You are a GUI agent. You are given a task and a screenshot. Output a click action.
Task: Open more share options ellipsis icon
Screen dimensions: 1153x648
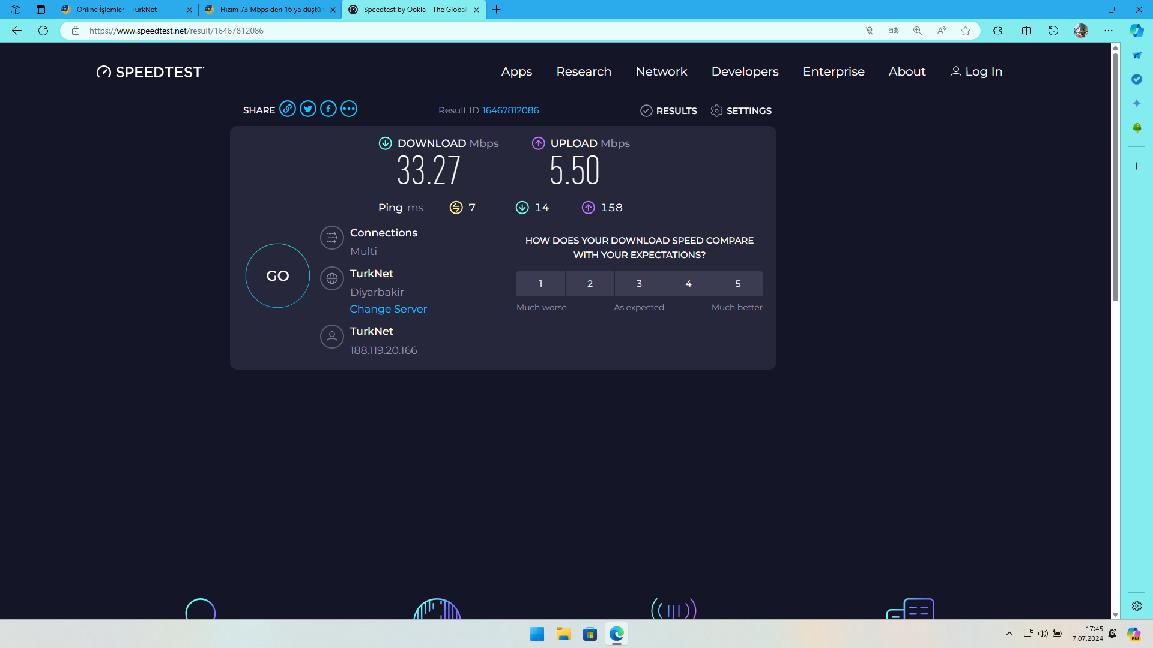click(349, 109)
